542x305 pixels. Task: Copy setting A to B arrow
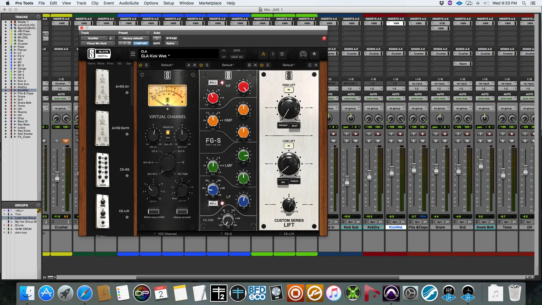(x=273, y=54)
